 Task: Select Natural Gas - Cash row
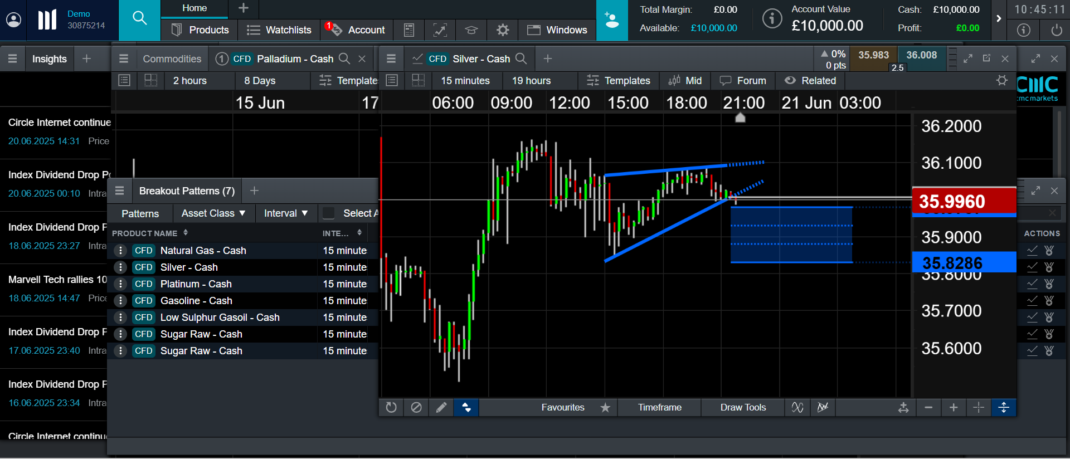coord(243,251)
